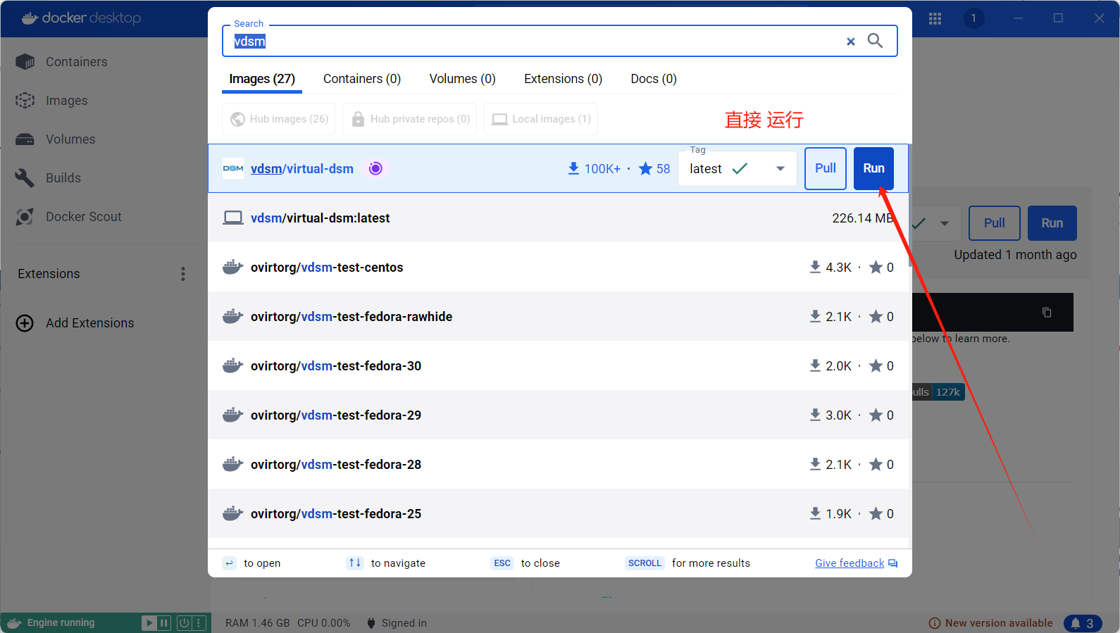Open the Tag dropdown showing latest

(x=738, y=168)
